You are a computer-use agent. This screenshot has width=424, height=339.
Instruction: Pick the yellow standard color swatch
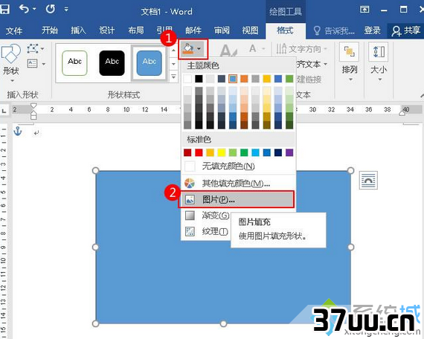(x=222, y=152)
